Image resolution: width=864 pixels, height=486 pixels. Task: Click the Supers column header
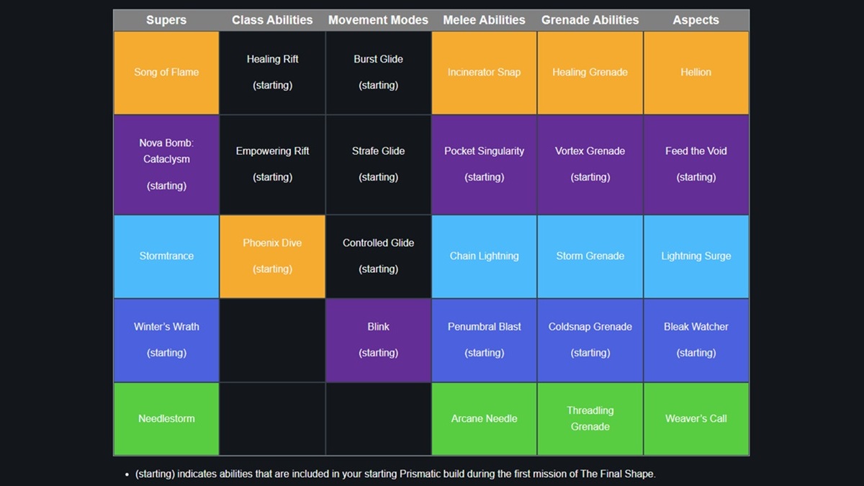click(166, 19)
